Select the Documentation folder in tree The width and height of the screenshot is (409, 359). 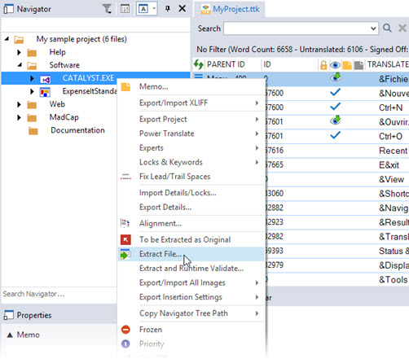click(x=77, y=130)
